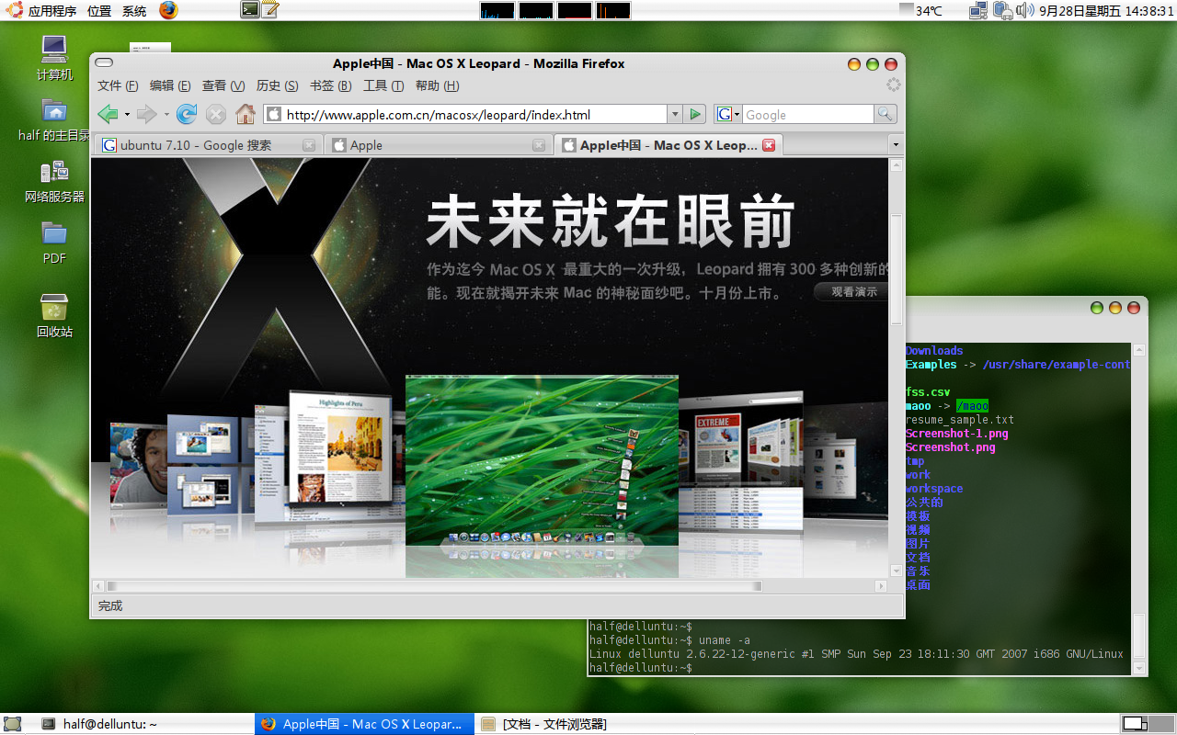Open the 查看 menu in Firefox
This screenshot has width=1177, height=735.
pos(223,85)
